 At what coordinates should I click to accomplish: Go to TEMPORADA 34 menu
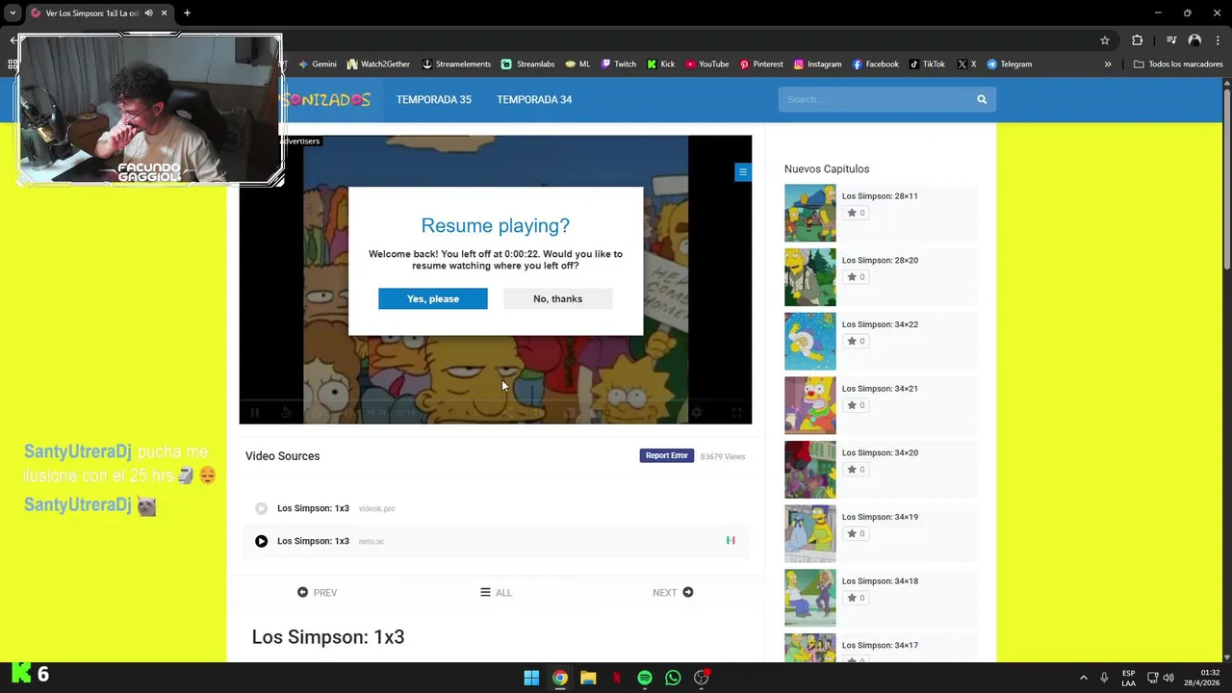tap(534, 100)
